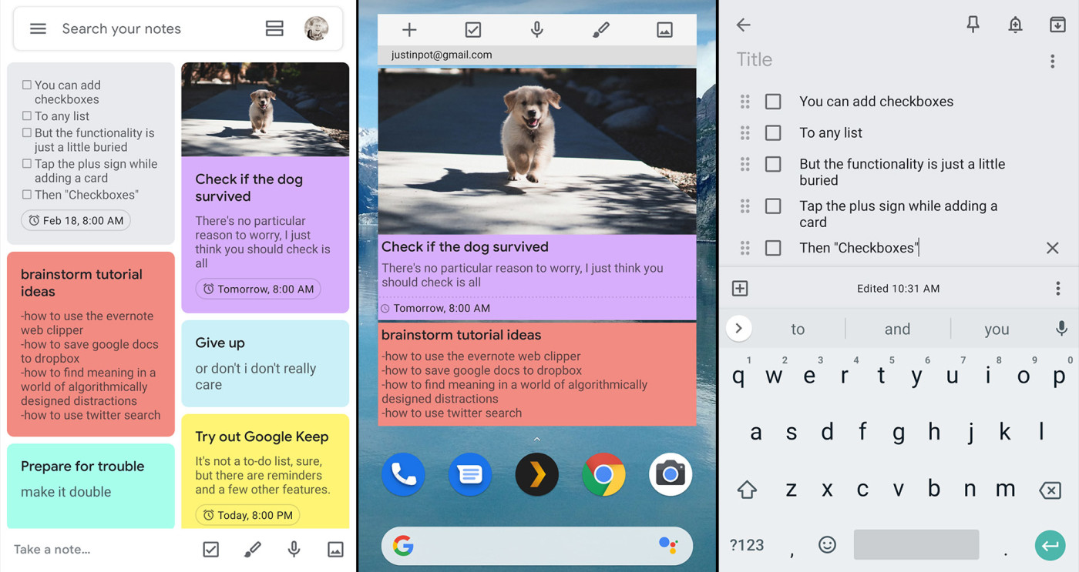The image size is (1079, 572).
Task: Open more options next to Edited time
Action: [1057, 289]
